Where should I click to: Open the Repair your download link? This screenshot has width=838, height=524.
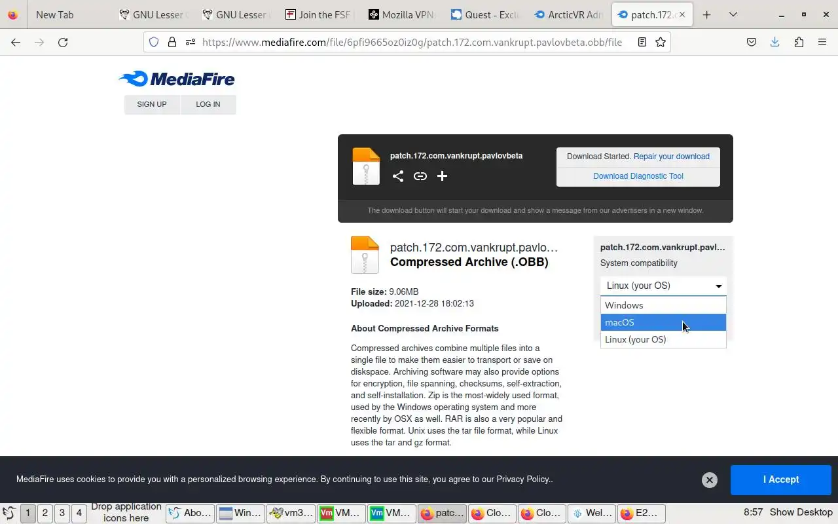point(672,157)
